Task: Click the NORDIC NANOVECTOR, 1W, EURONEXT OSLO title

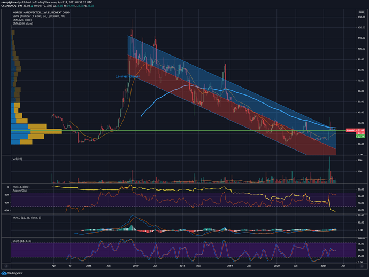Action: 41,12
